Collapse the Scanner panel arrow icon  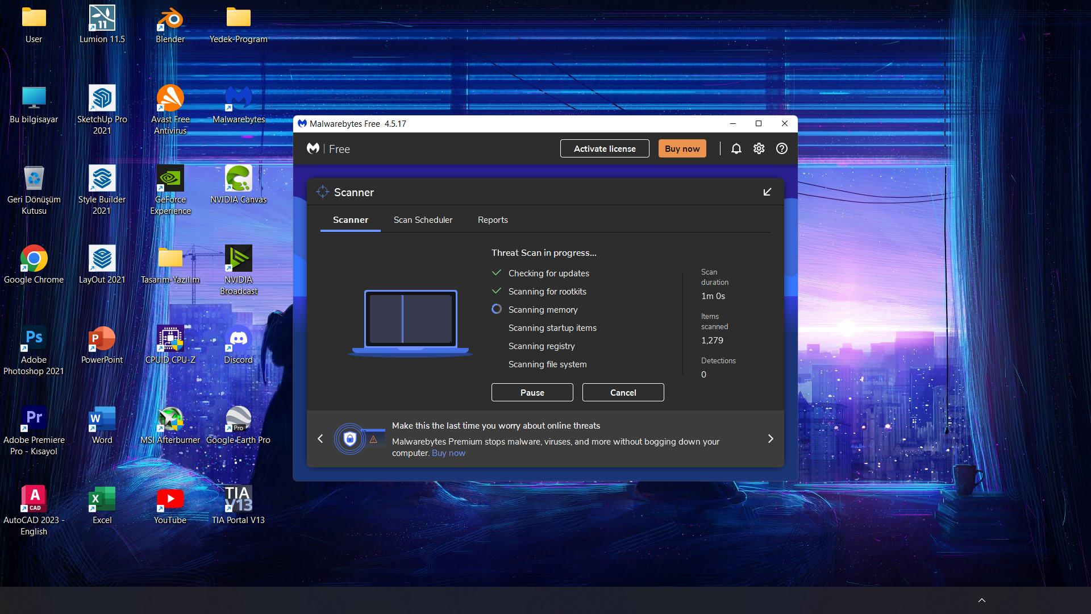point(767,192)
